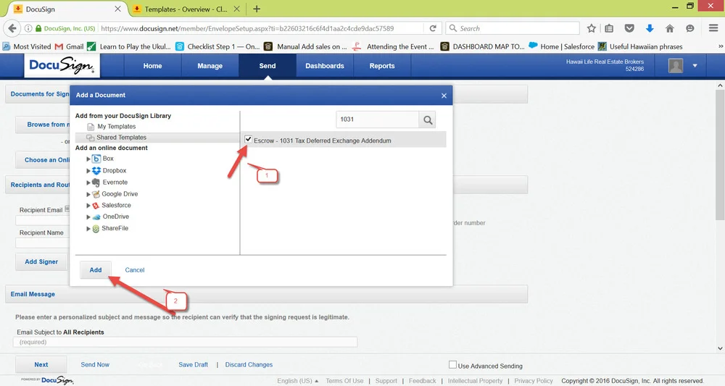Click the OneDrive cloud icon
This screenshot has height=386, width=725.
click(x=96, y=217)
